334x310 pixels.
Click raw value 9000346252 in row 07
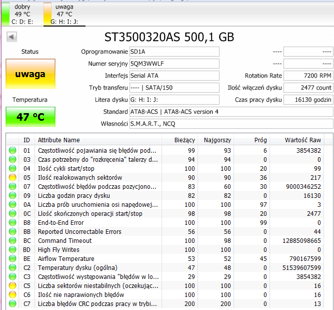pyautogui.click(x=303, y=186)
